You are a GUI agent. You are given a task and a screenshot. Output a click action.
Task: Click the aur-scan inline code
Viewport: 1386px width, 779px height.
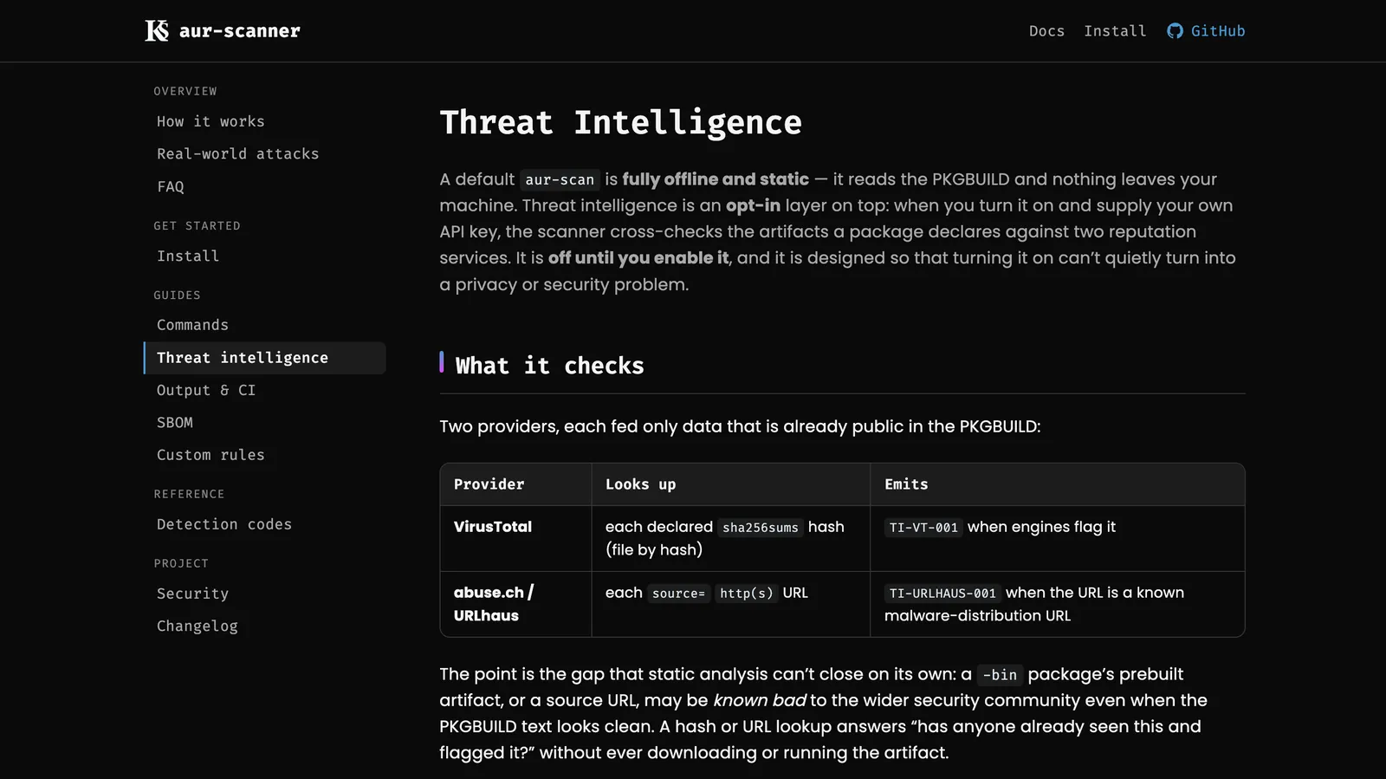560,179
